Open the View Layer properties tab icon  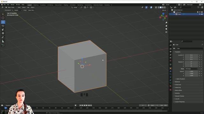pos(171,55)
